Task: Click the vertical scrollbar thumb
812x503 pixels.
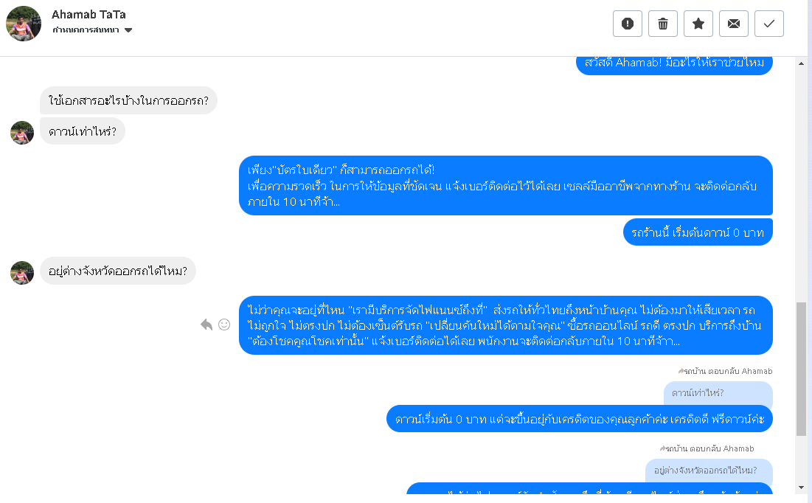Action: tap(801, 369)
